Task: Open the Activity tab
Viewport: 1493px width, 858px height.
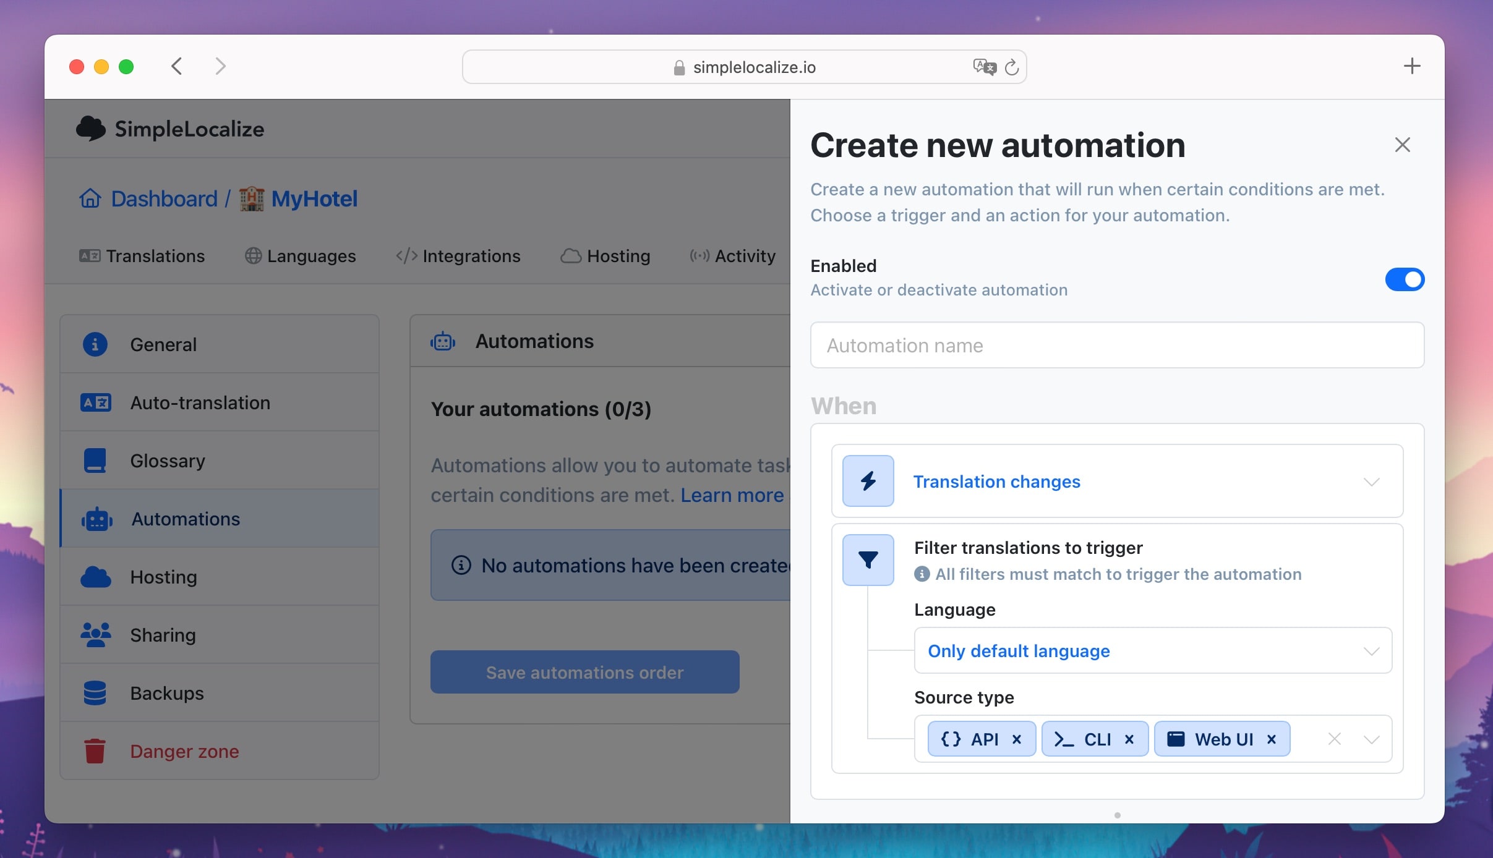Action: 733,256
